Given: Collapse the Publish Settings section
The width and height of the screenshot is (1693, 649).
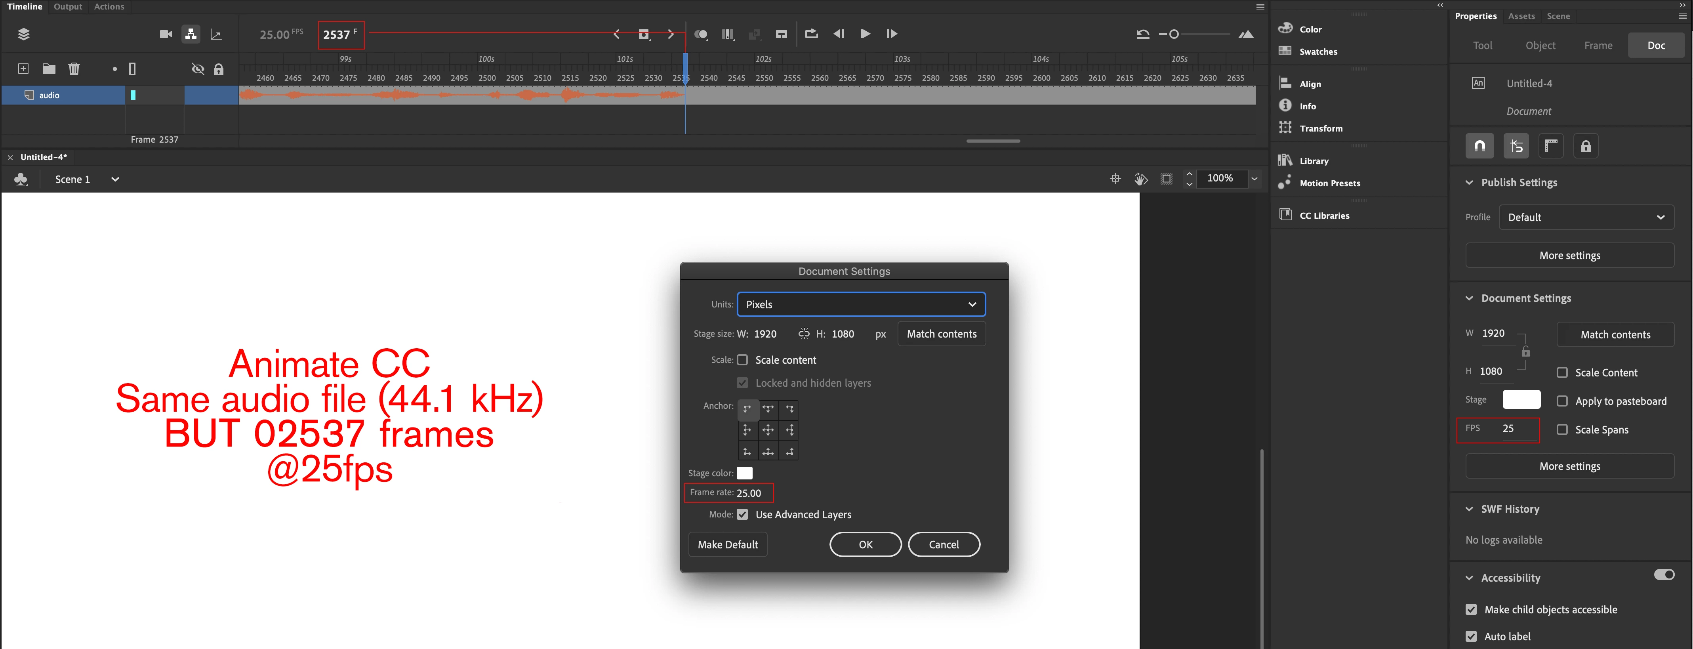Looking at the screenshot, I should click(1470, 183).
